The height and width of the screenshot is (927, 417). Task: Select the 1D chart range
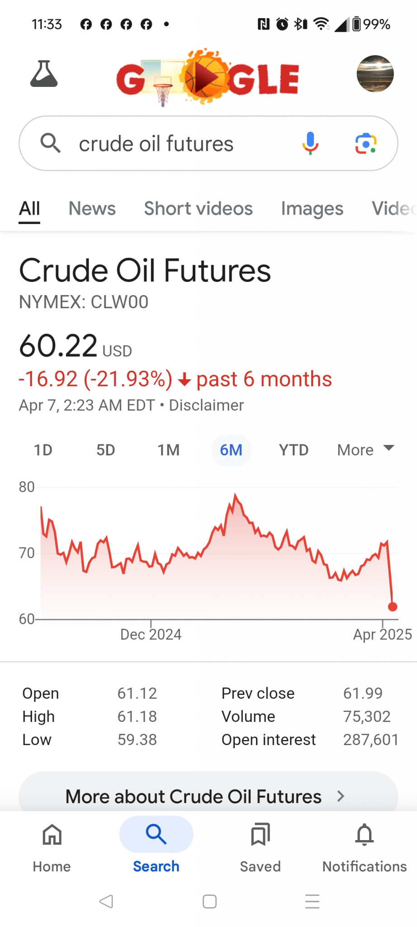[x=43, y=450]
